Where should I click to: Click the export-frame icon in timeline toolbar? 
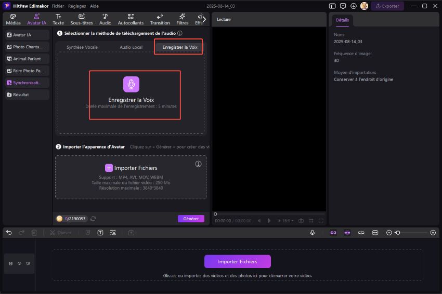[131, 233]
